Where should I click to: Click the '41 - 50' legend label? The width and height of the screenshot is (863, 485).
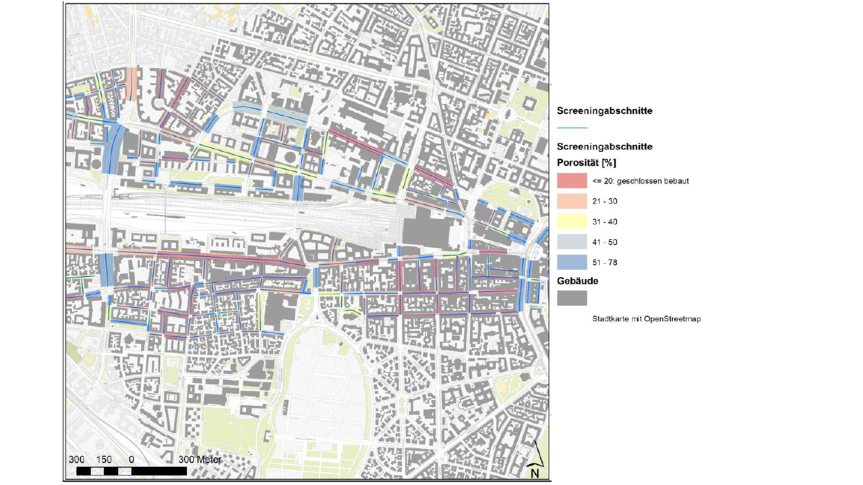coord(605,242)
